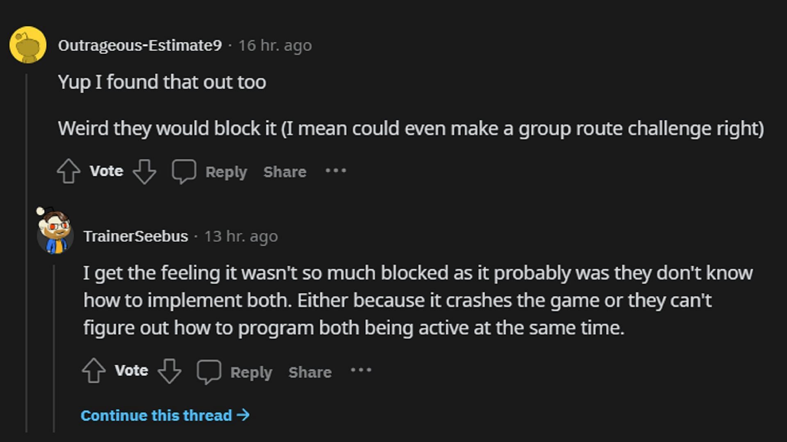This screenshot has width=787, height=442.
Task: Toggle upvote on TrainerSeebus's comment
Action: click(96, 371)
